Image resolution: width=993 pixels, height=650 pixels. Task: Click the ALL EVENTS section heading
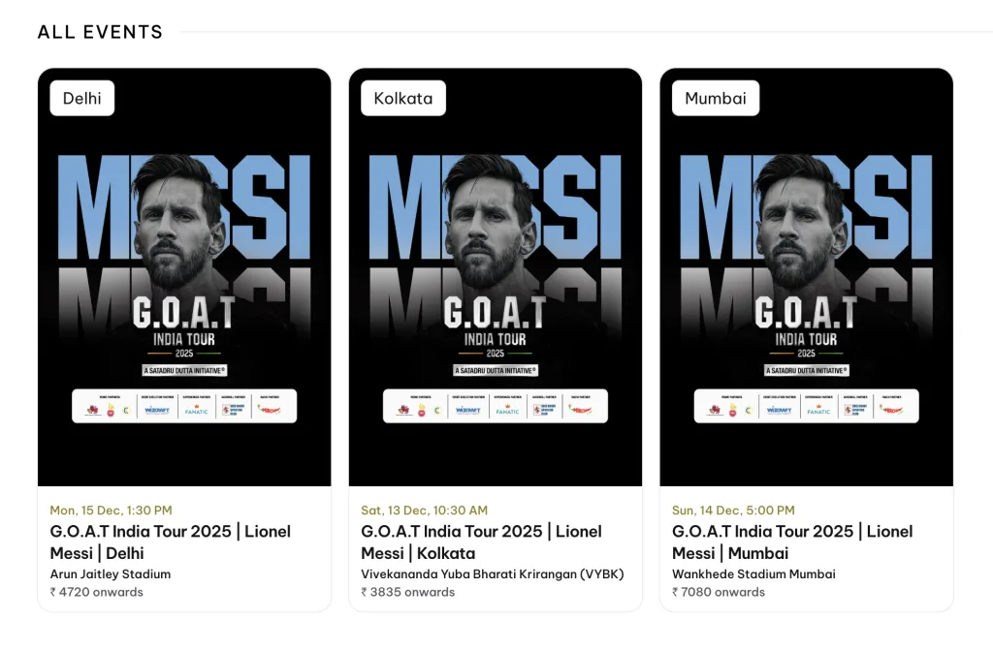click(x=100, y=32)
